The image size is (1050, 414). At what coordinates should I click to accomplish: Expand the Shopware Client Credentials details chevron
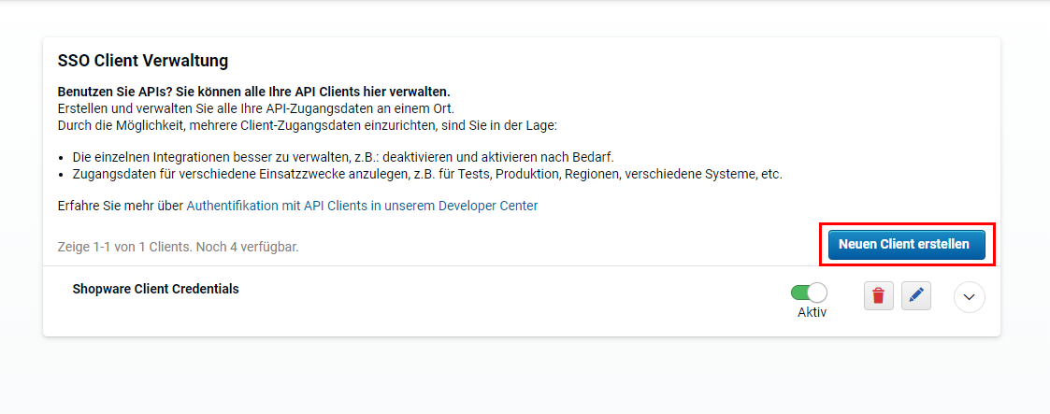tap(969, 297)
